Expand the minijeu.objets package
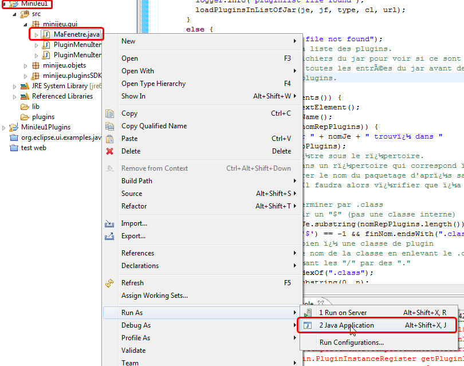Image resolution: width=464 pixels, height=366 pixels. click(x=26, y=66)
